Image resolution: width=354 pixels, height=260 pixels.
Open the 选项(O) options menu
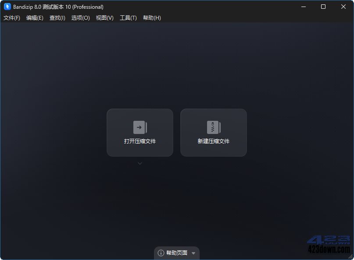[x=80, y=18]
